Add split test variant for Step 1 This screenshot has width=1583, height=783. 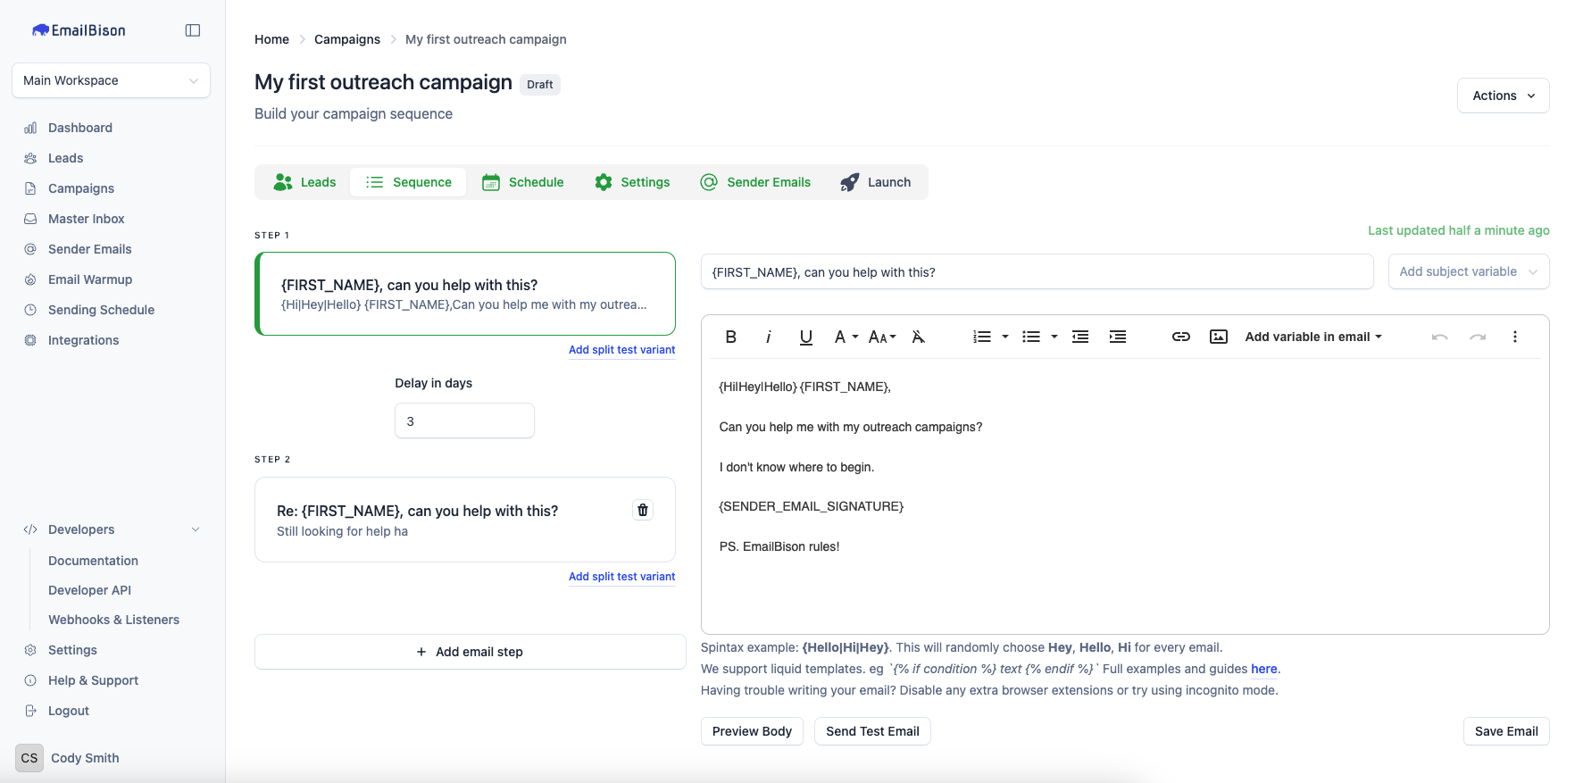[621, 350]
